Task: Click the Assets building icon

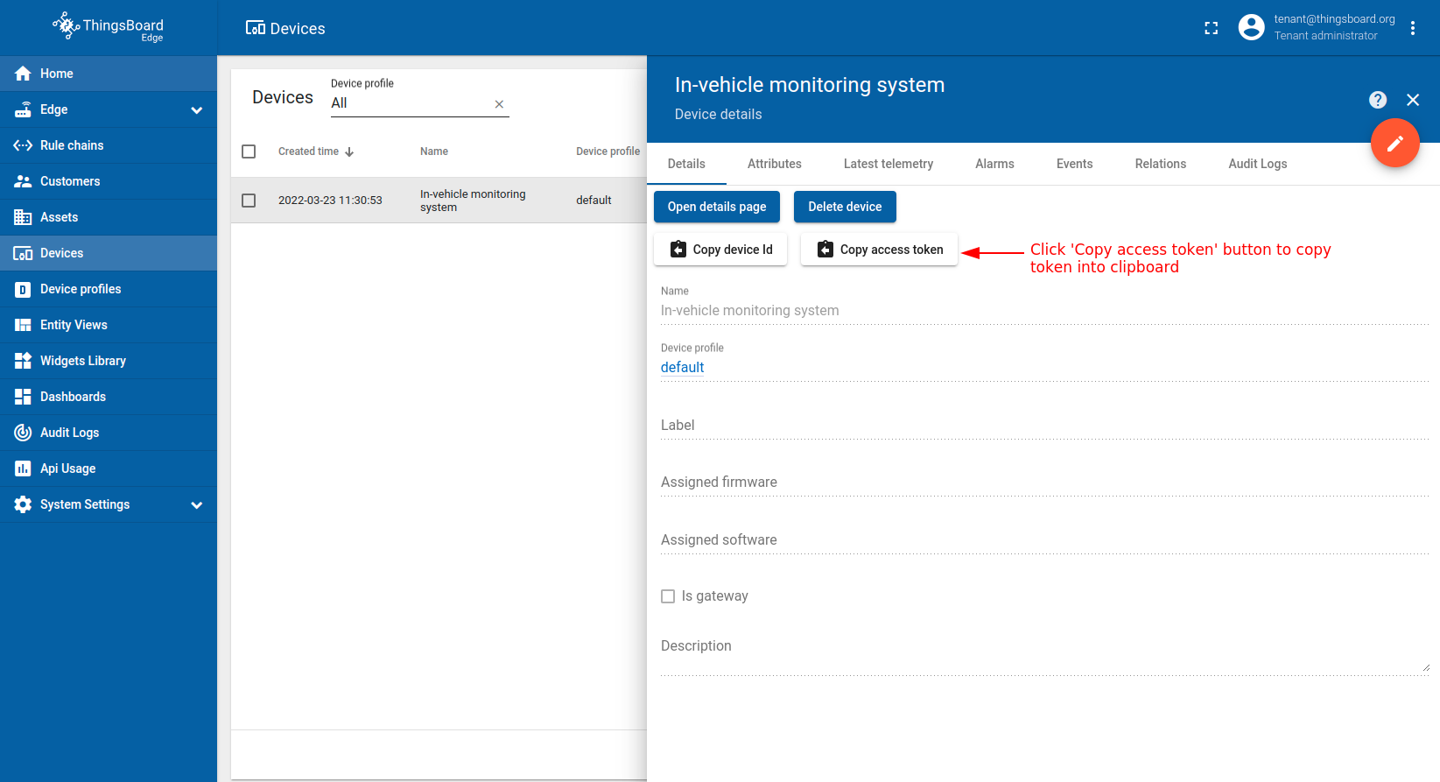Action: 23,217
